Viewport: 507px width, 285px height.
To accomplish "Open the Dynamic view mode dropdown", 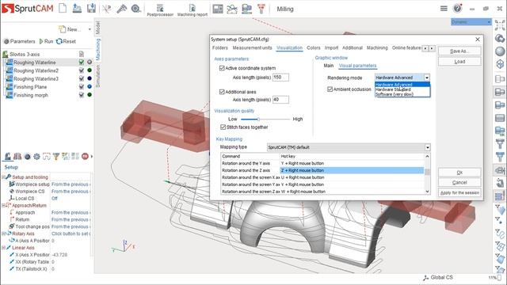I will [x=471, y=22].
